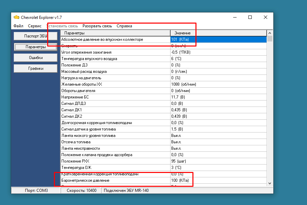This screenshot has width=307, height=205.
Task: Select the Массовый расход воздуха row
Action: (x=163, y=71)
